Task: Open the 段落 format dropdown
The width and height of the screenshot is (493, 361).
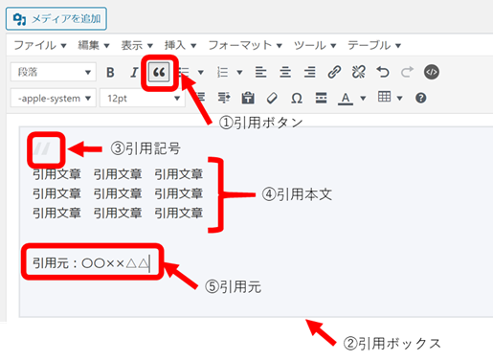Action: click(x=53, y=72)
